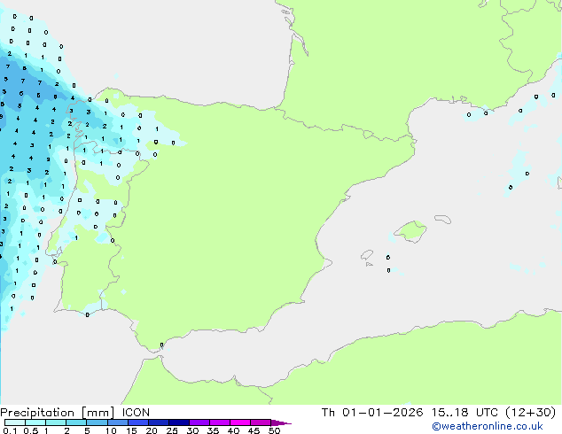Viewport: 562px width, 434px height.
Task: Click the ICON model label
Action: click(x=136, y=412)
